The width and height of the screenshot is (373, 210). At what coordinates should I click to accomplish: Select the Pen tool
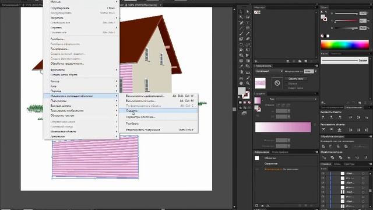pyautogui.click(x=241, y=23)
